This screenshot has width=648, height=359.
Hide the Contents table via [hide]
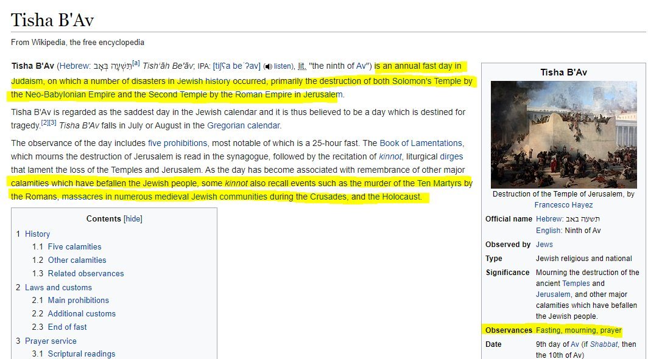(133, 219)
